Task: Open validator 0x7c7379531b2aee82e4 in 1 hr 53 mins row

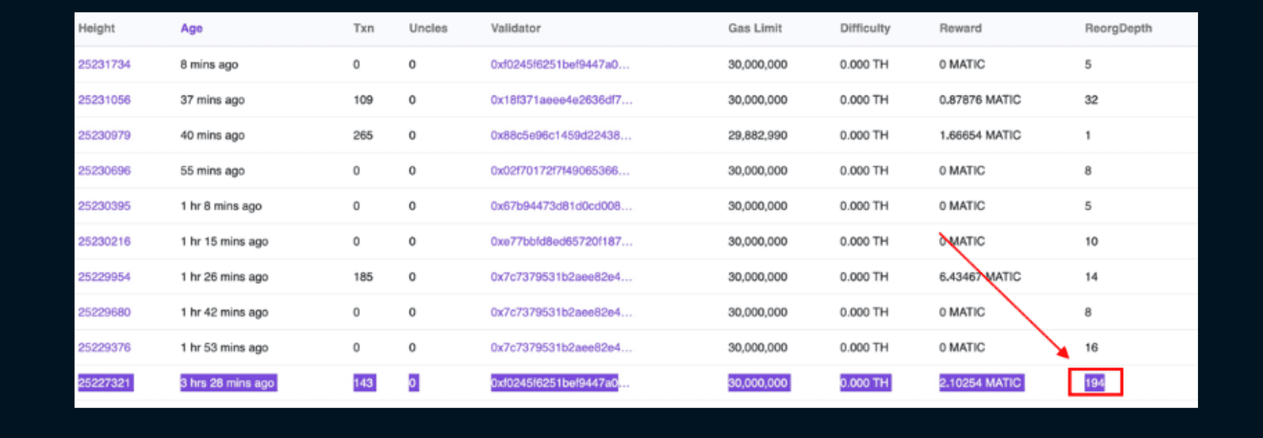Action: click(x=562, y=347)
